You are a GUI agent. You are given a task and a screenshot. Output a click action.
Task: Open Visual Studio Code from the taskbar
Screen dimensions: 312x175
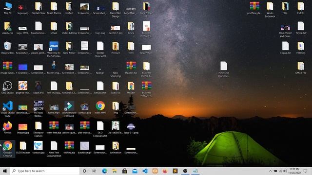pos(145,171)
